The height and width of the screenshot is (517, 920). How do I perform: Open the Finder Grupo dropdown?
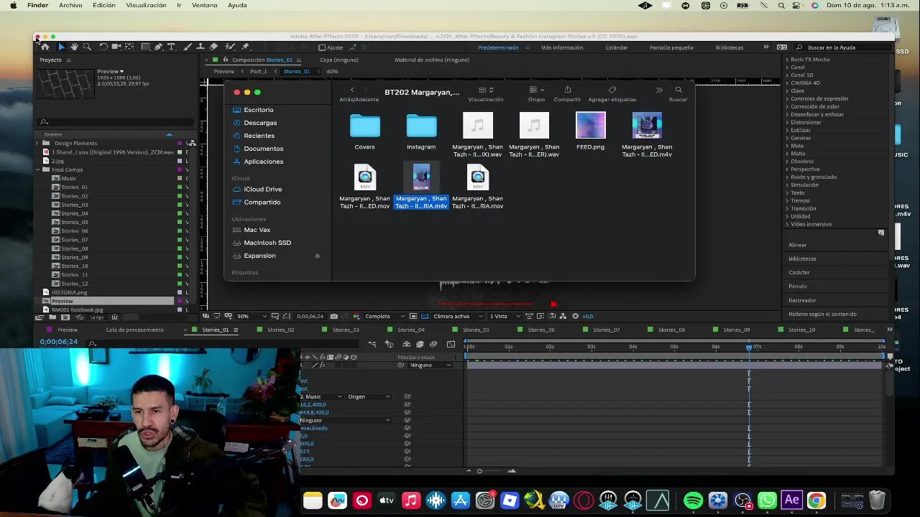[x=536, y=90]
